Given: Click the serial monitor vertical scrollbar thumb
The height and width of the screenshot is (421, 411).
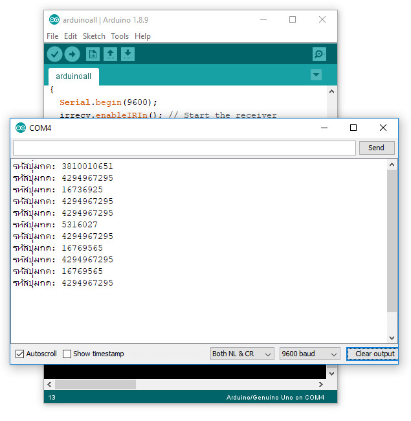Looking at the screenshot, I should [392, 240].
